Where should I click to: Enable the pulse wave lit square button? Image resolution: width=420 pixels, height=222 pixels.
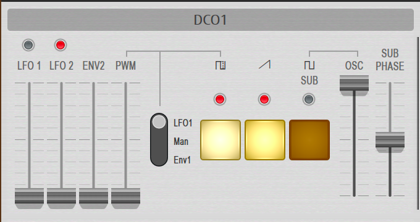[x=220, y=140]
